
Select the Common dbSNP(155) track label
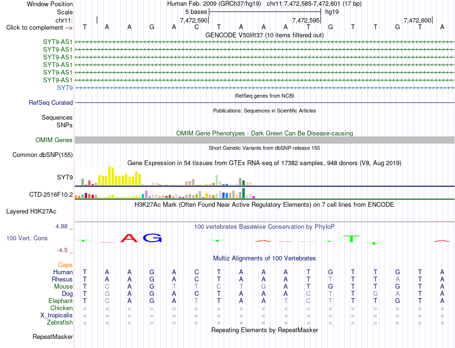pos(43,155)
